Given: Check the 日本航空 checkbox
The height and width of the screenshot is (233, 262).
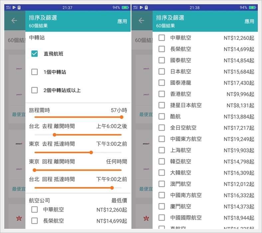Looking at the screenshot, I should click(162, 72).
